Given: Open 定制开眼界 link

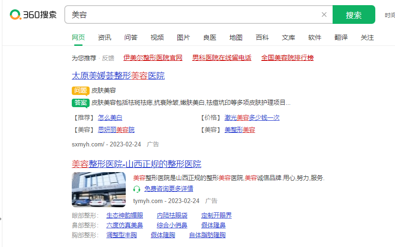Looking at the screenshot, I should 216,215.
